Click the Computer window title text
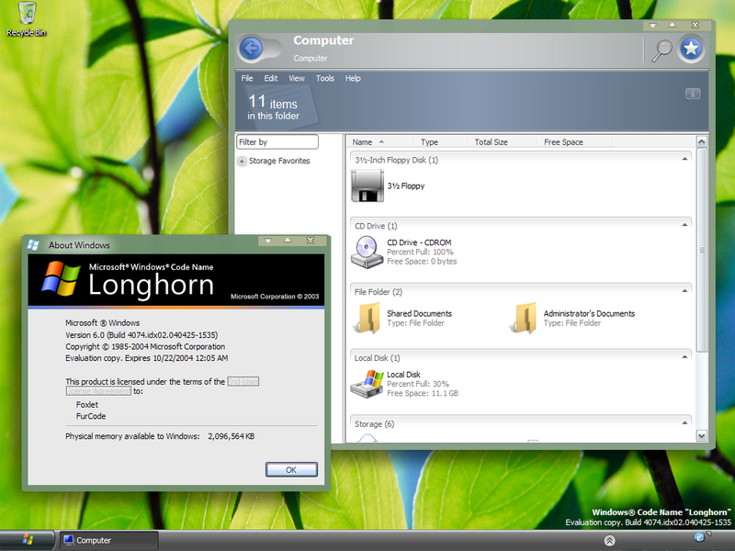The height and width of the screenshot is (551, 735). point(323,40)
